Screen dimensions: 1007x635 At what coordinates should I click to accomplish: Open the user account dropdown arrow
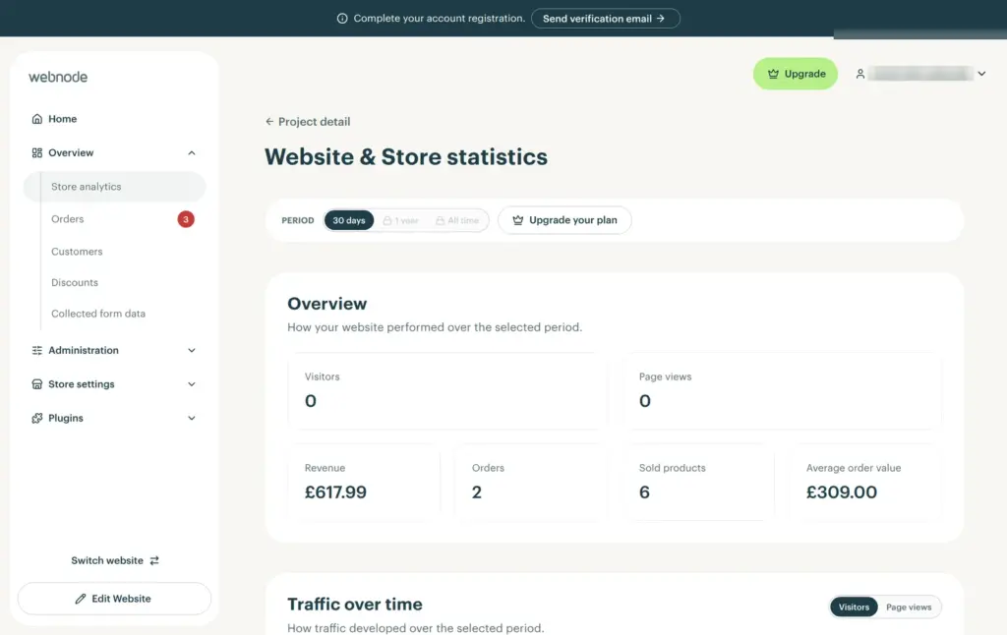[981, 74]
